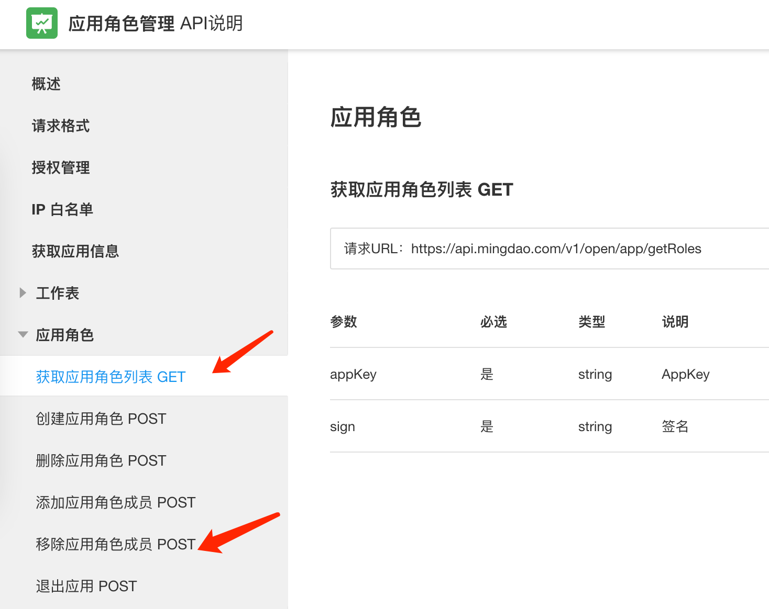Select 添加应用角色成员 POST item
Screen dimensions: 769x609
(x=115, y=502)
